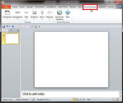Screen dimensions: 123x103
Task: Switch to the Circlify tab
Action: (x=111, y=7)
